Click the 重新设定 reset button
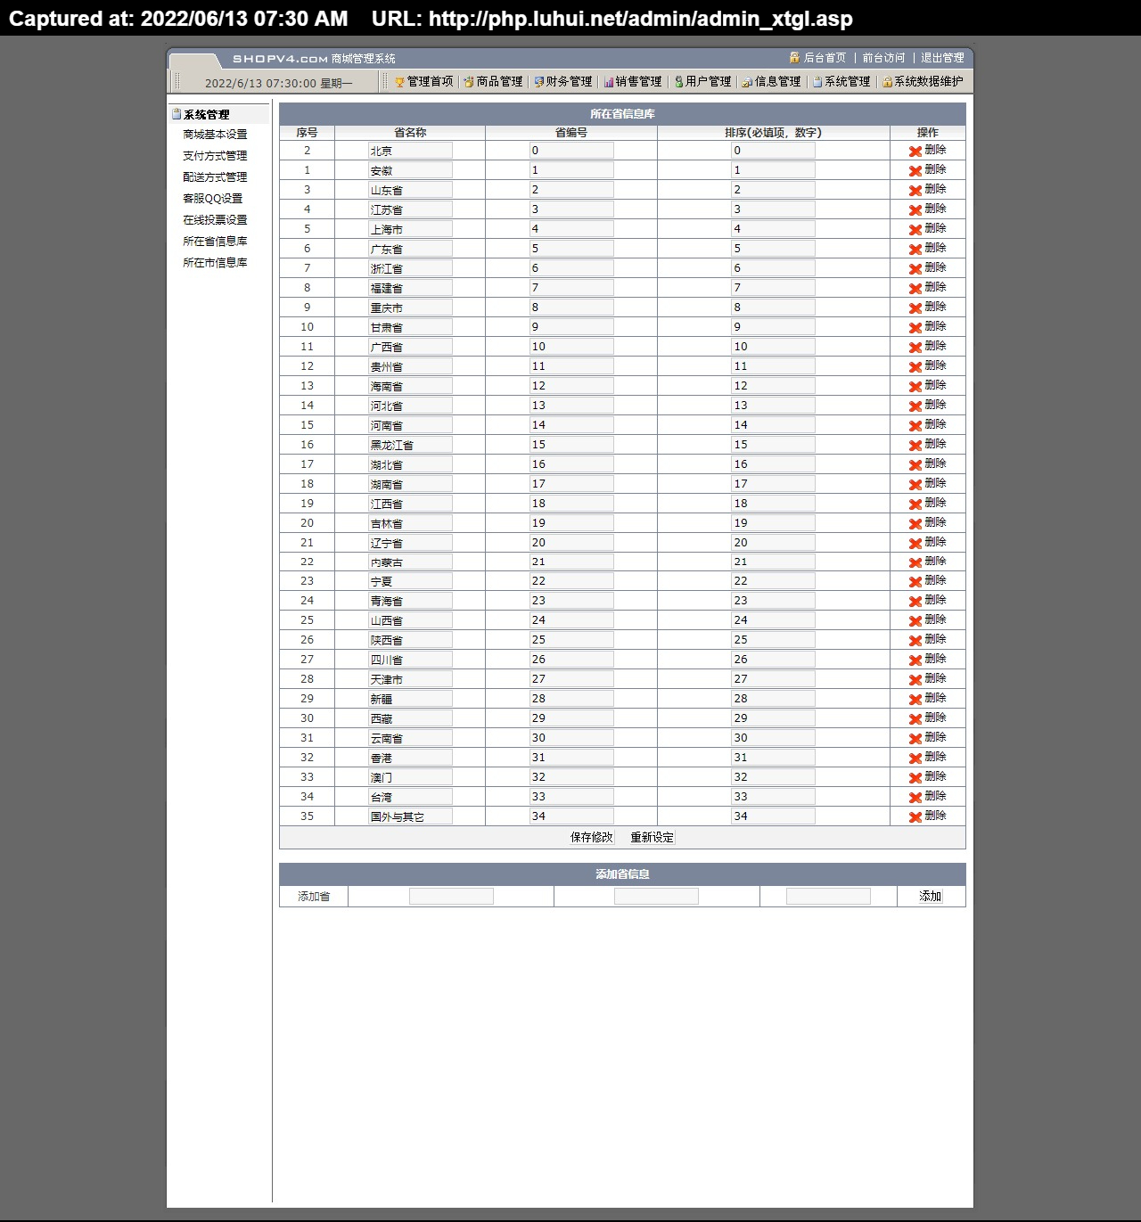 coord(653,838)
